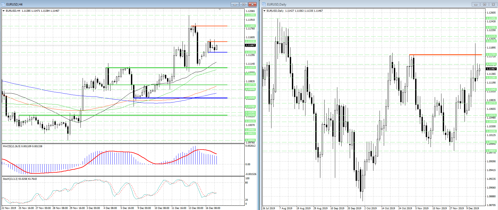Select the short blue line at 1.11340 in H4

click(x=218, y=52)
